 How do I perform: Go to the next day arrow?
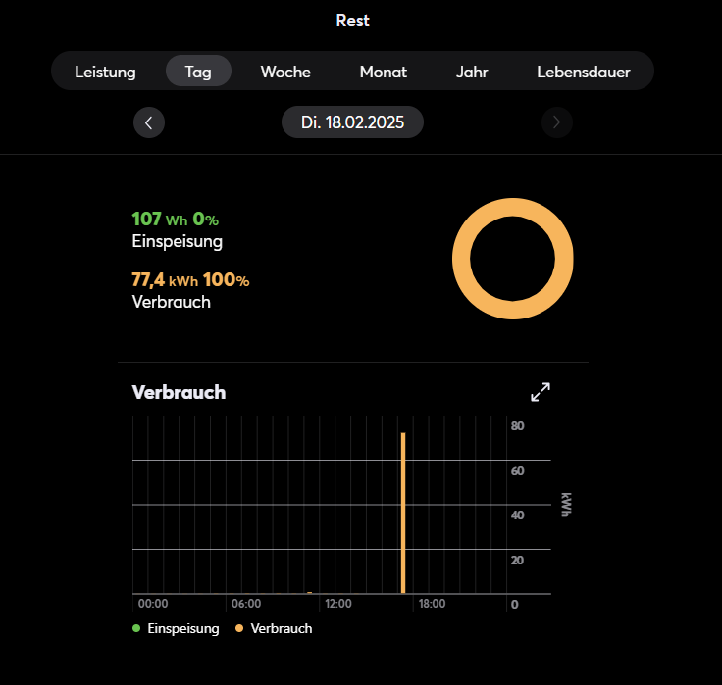tap(557, 122)
